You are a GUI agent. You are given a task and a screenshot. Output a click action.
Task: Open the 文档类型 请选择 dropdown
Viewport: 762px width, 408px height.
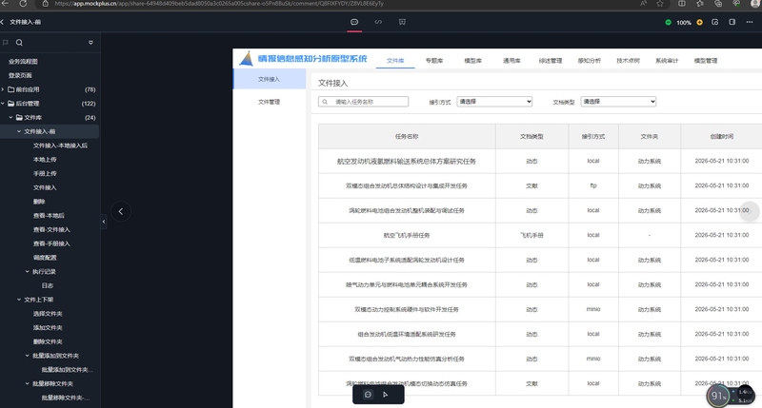pos(618,102)
